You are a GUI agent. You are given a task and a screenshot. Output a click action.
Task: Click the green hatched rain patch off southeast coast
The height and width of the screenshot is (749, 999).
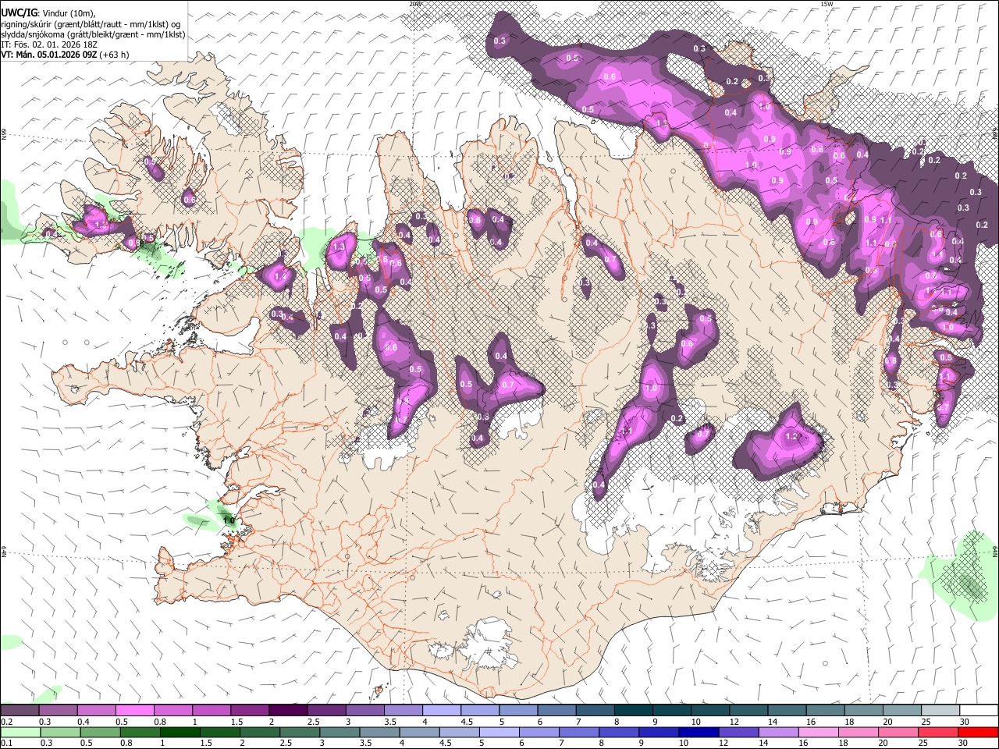pos(966,575)
